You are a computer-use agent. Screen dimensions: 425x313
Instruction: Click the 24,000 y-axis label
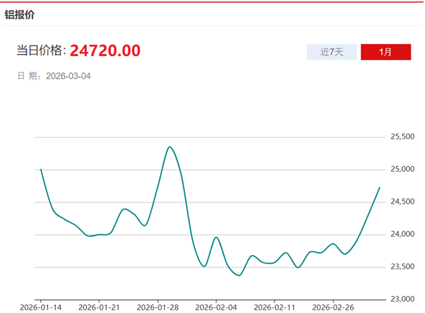[x=402, y=234]
